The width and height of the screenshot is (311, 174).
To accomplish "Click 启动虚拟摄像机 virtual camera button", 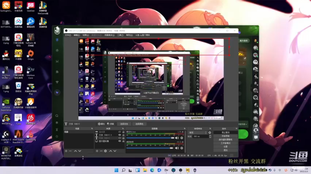I will tap(225, 140).
